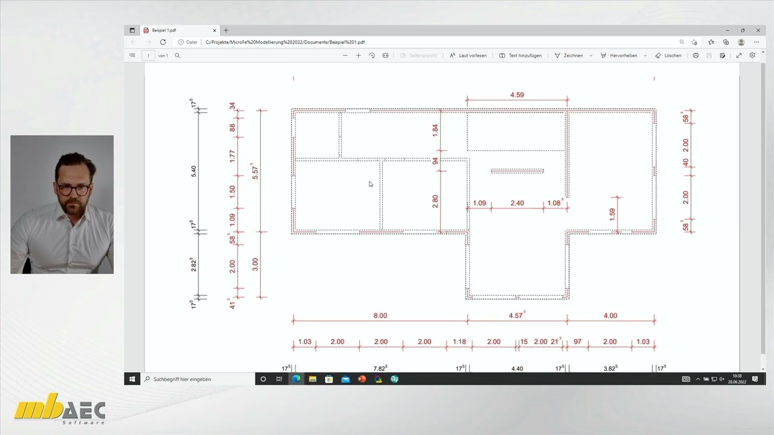Select the Beispiel 1.pdf browser tab

180,30
